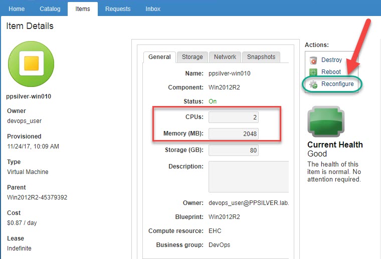Click the Reboot action link
381x259 pixels.
click(x=331, y=72)
